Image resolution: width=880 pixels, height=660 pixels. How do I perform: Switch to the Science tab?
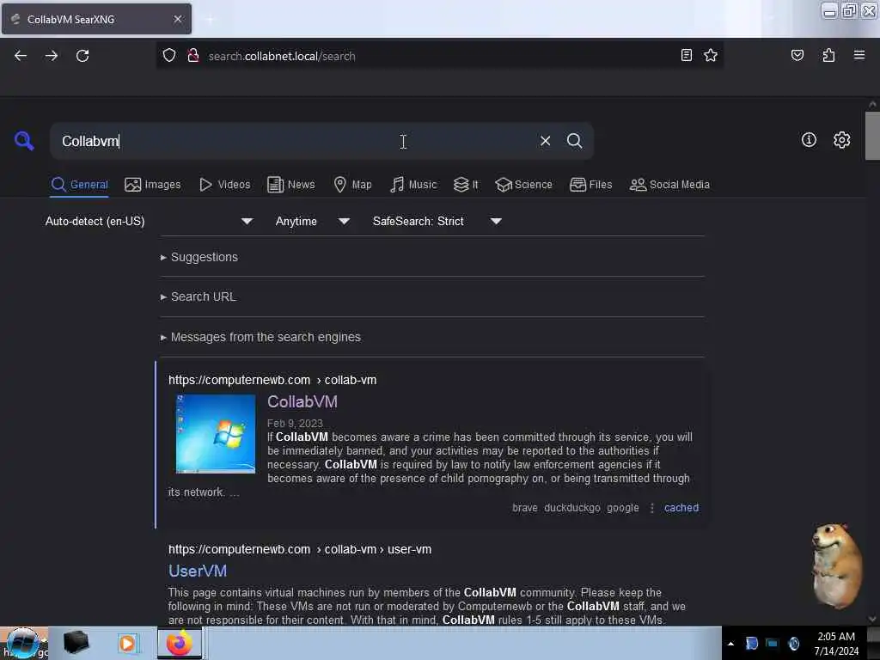point(523,185)
